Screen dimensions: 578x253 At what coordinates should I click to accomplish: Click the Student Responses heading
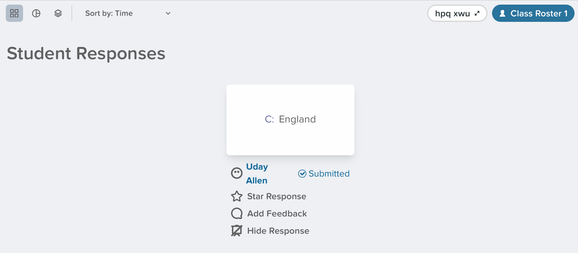coord(86,53)
